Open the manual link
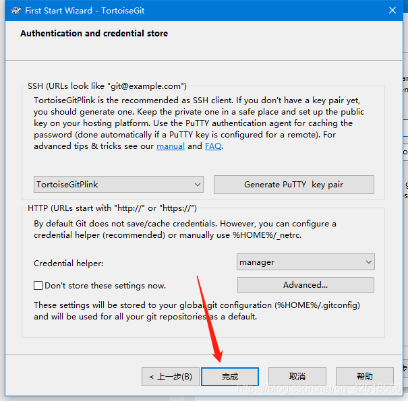 coord(171,146)
